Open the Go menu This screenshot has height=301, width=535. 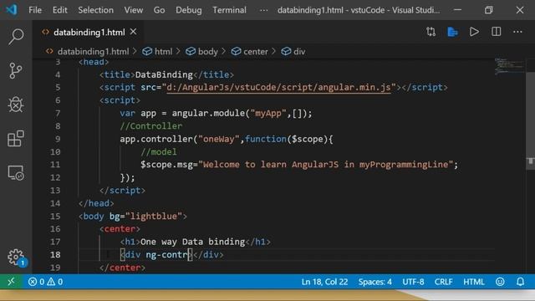click(159, 10)
